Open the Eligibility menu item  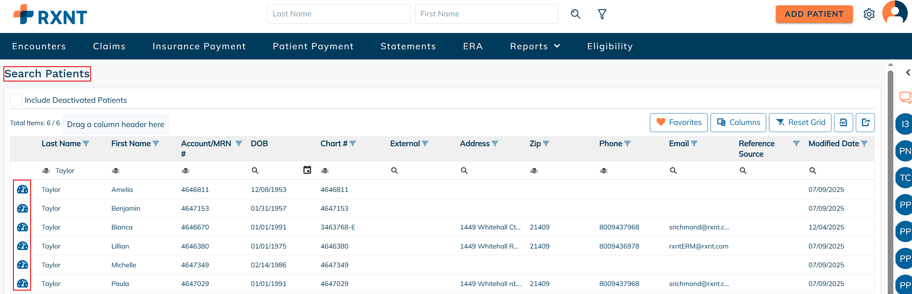[x=610, y=46]
